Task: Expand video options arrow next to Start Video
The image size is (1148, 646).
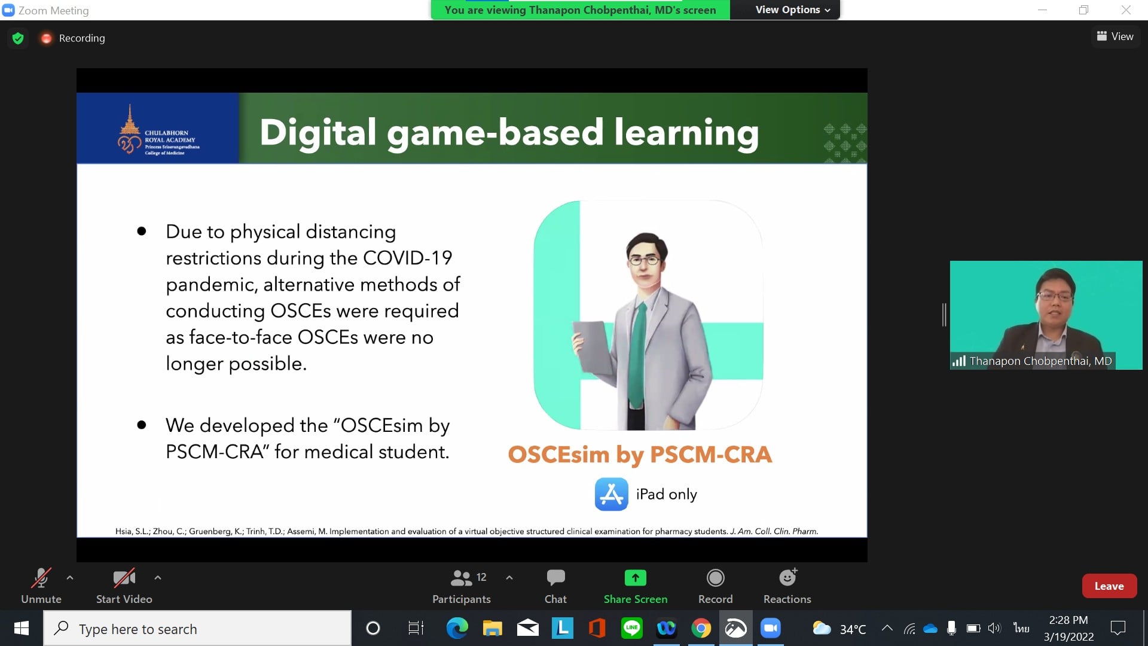Action: [158, 578]
